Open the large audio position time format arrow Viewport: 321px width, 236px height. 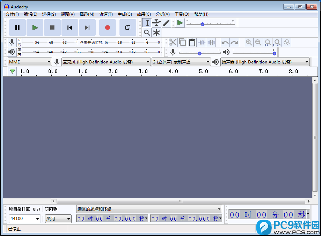[308, 214]
